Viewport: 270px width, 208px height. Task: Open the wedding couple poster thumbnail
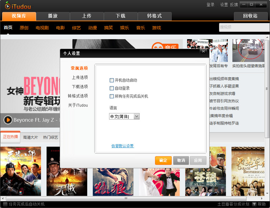click(159, 182)
